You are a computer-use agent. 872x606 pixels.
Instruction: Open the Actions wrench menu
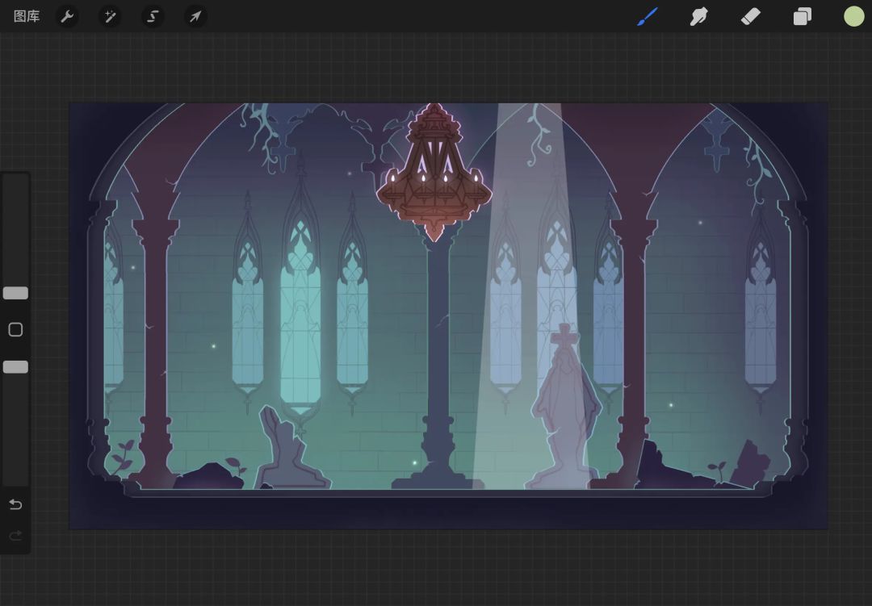[67, 17]
